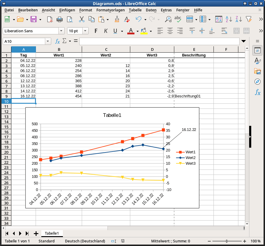Open the Extras menu
This screenshot has width=265, height=246.
coord(166,10)
